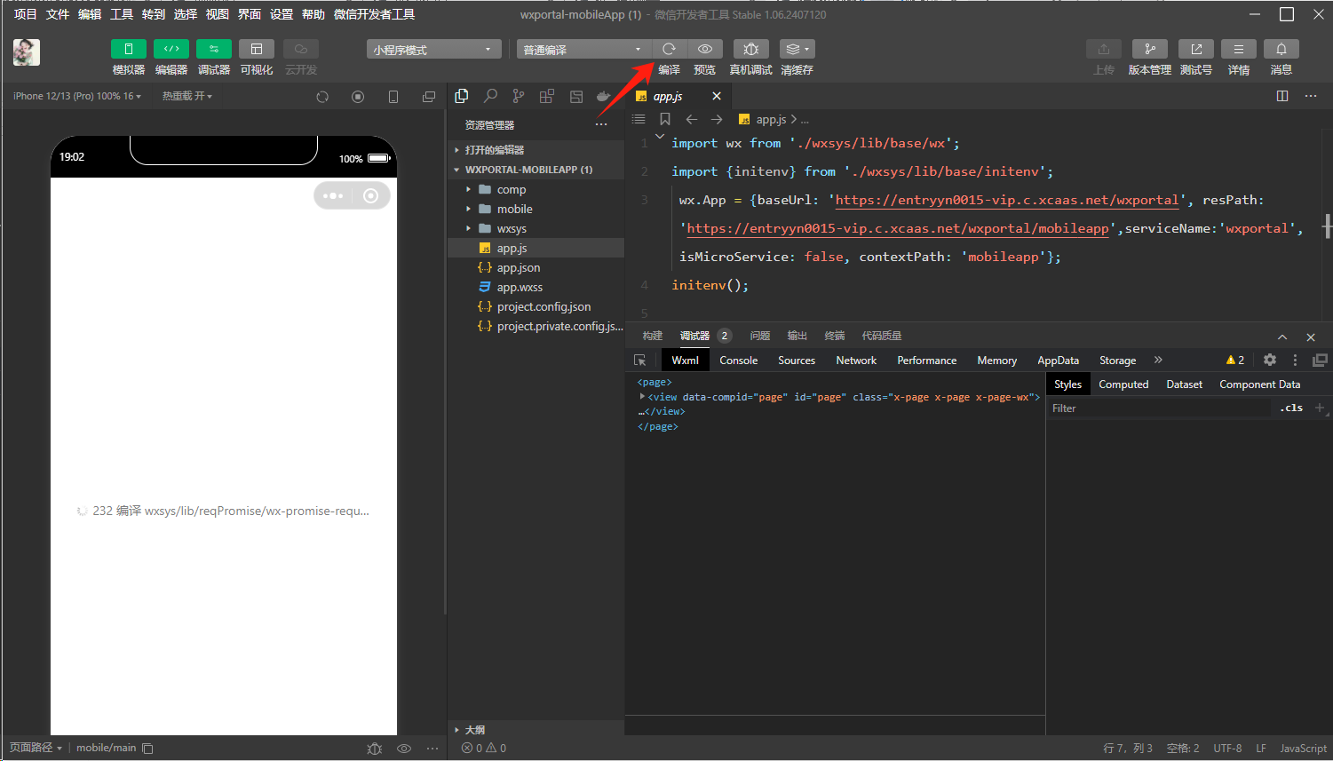Click the element inspector select icon
The width and height of the screenshot is (1333, 761).
tap(639, 361)
